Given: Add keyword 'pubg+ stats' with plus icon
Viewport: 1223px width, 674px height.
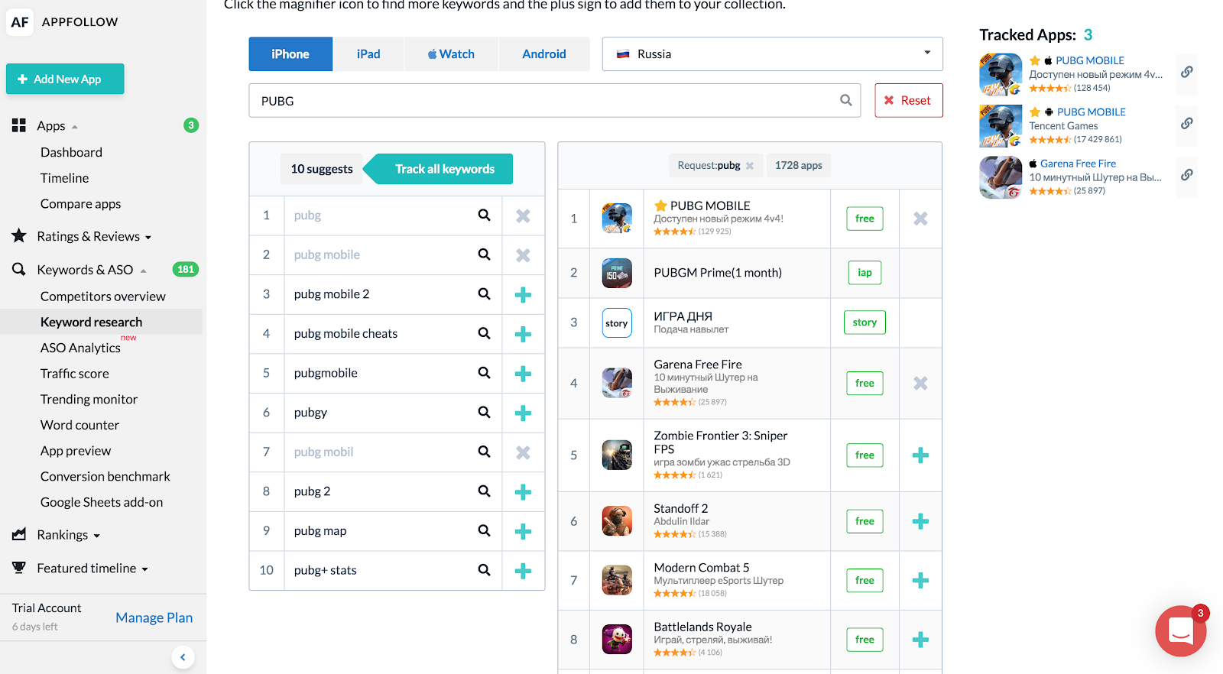Looking at the screenshot, I should (523, 571).
